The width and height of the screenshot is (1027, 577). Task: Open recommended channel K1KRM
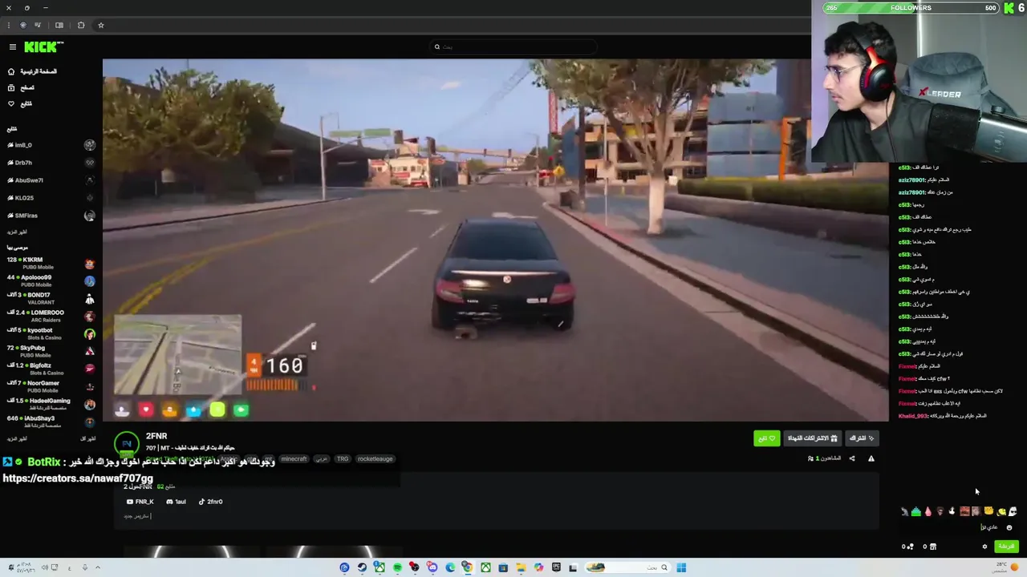point(51,264)
